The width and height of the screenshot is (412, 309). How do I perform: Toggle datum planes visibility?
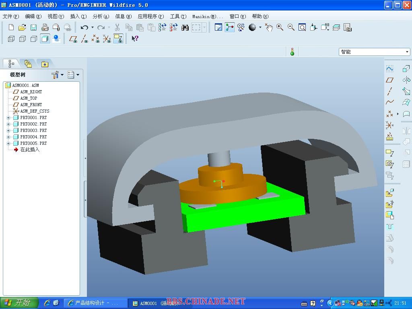click(x=73, y=39)
